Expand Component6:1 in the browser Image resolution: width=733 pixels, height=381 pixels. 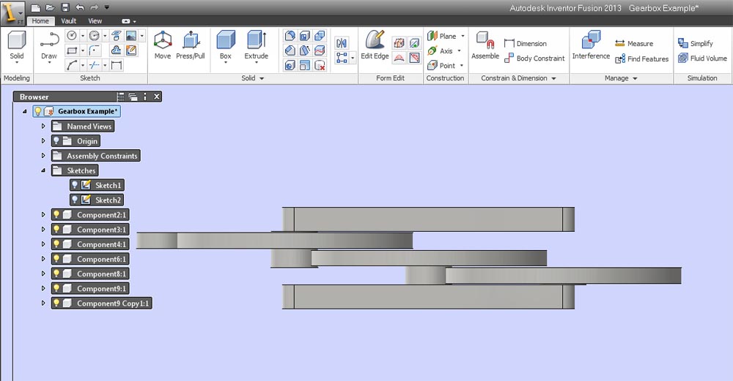pos(43,259)
